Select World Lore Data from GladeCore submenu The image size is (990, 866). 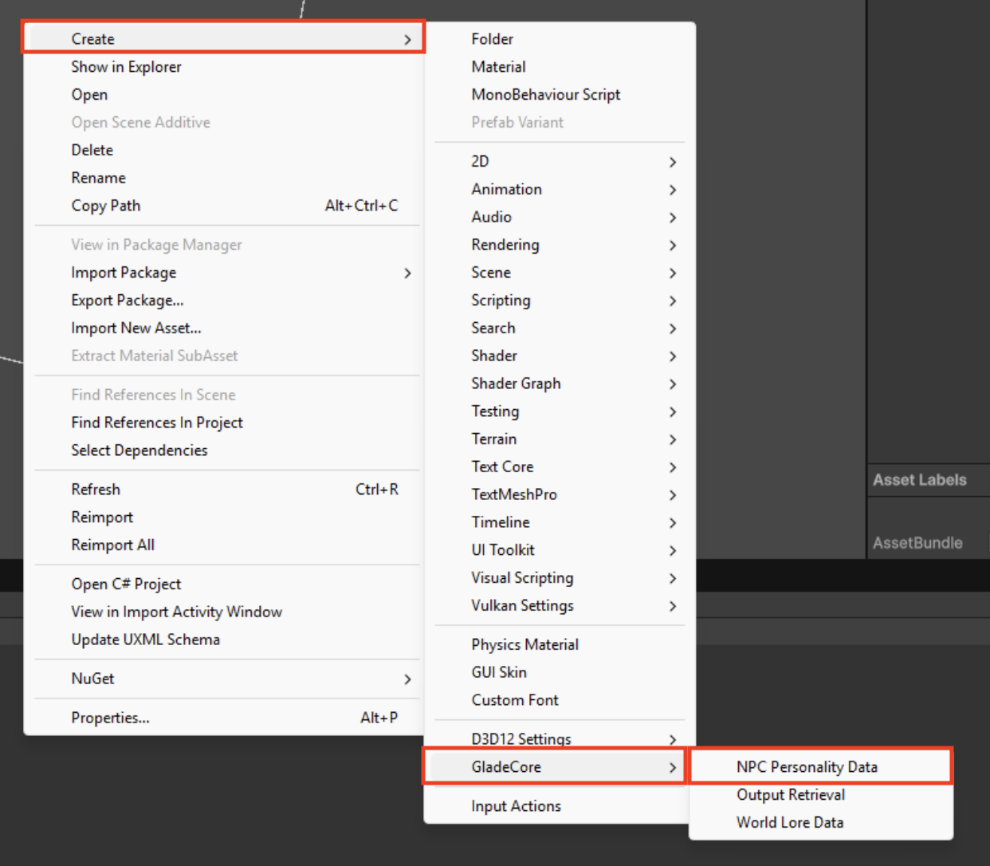(789, 822)
